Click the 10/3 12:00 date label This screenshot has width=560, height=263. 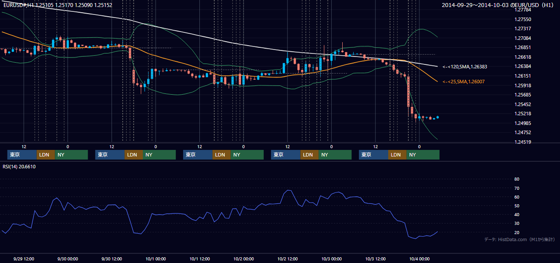point(376,259)
